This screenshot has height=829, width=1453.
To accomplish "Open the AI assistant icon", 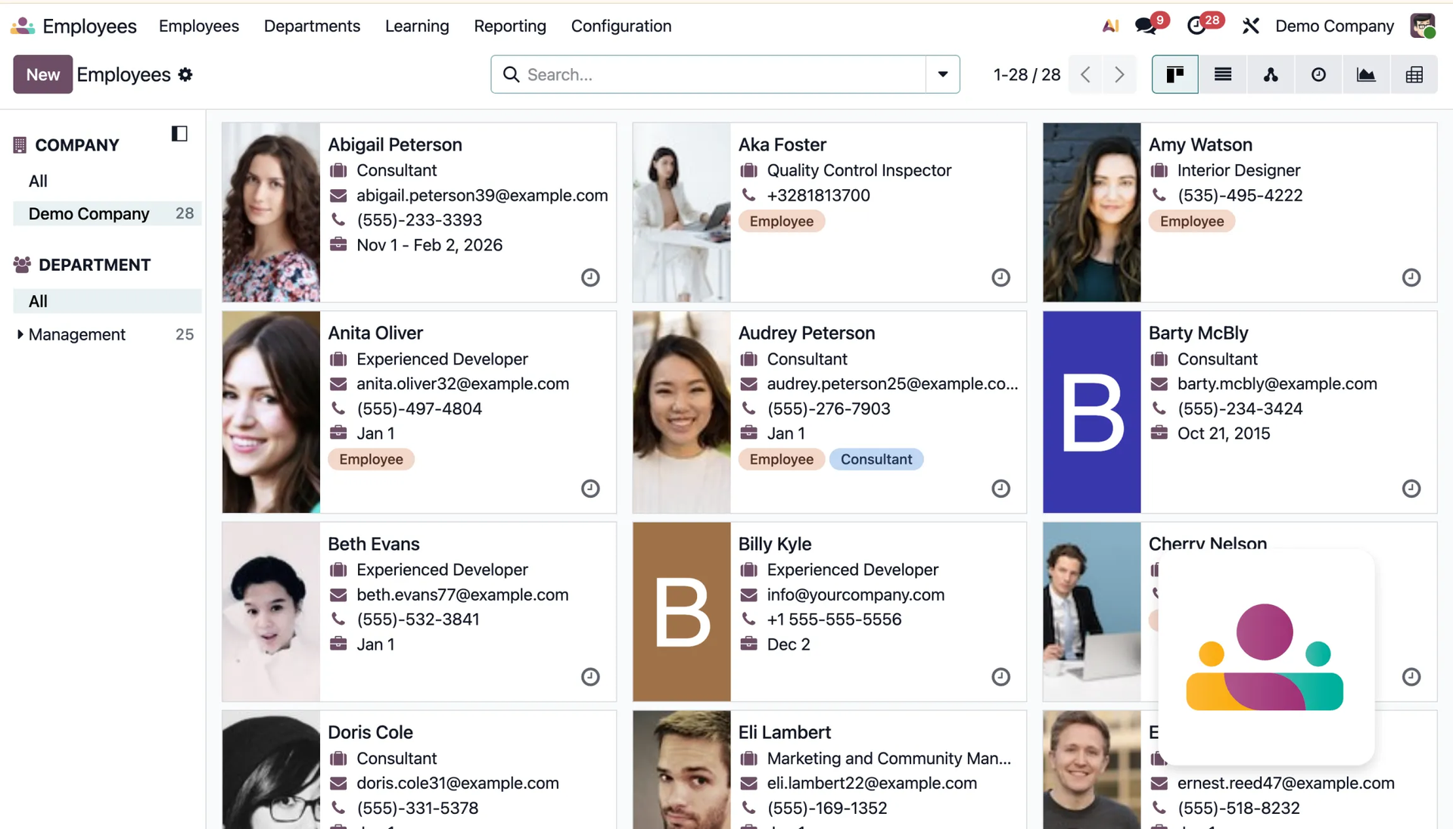I will [1110, 26].
